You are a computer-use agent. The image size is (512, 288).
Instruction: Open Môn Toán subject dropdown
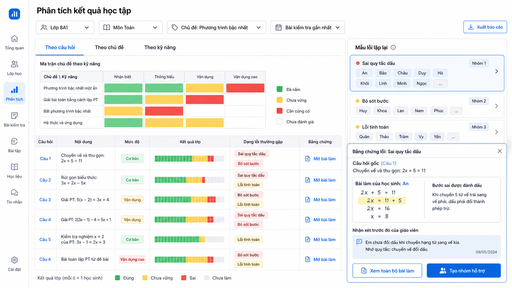(x=130, y=27)
